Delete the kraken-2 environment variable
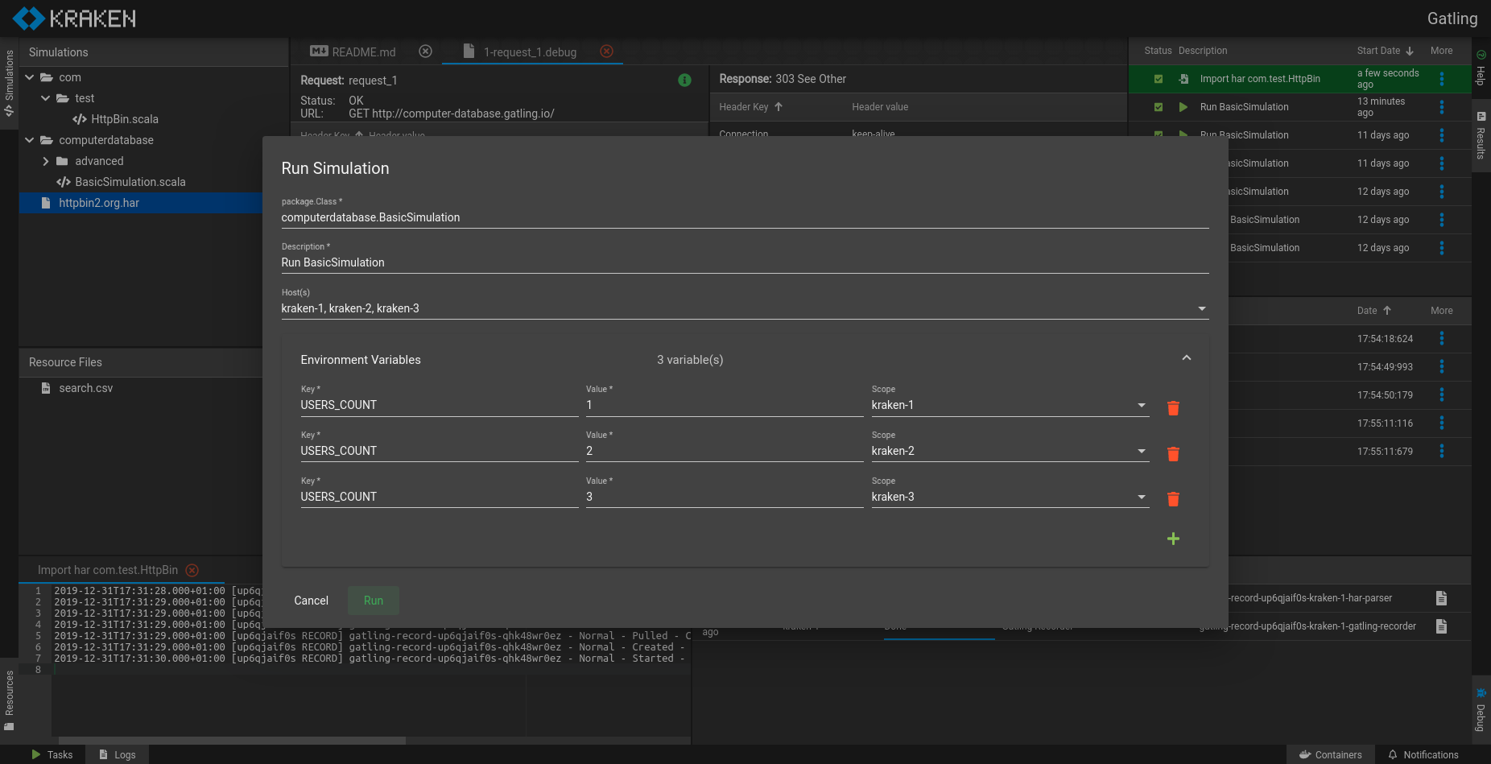This screenshot has height=764, width=1491. pyautogui.click(x=1173, y=453)
